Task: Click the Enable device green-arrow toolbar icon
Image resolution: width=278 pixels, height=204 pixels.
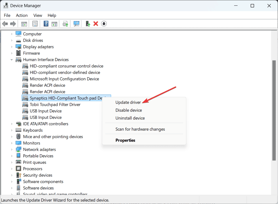Action: 88,24
